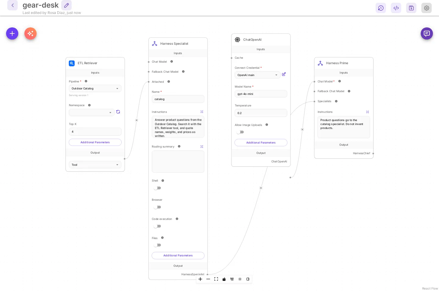This screenshot has width=439, height=292.
Task: Open the API code embed icon
Action: pos(396,8)
